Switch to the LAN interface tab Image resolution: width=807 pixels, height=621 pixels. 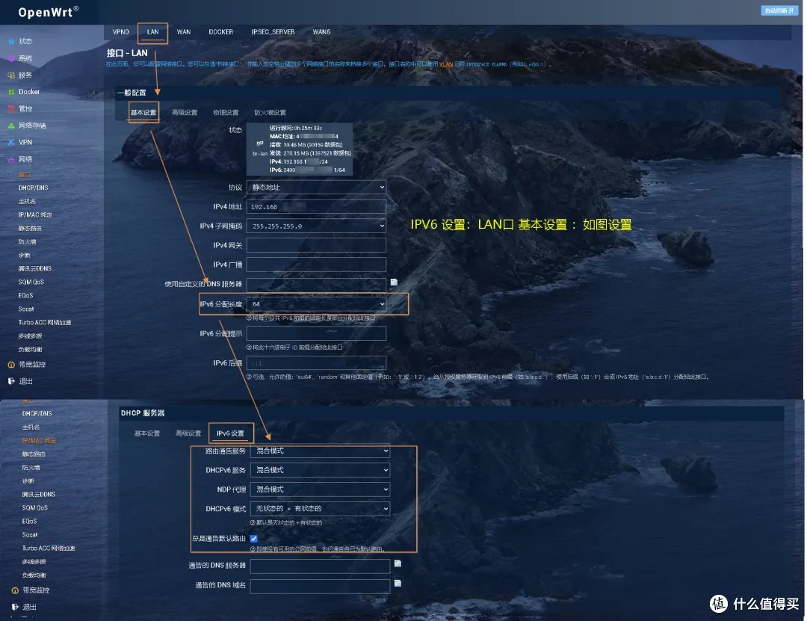pos(153,32)
